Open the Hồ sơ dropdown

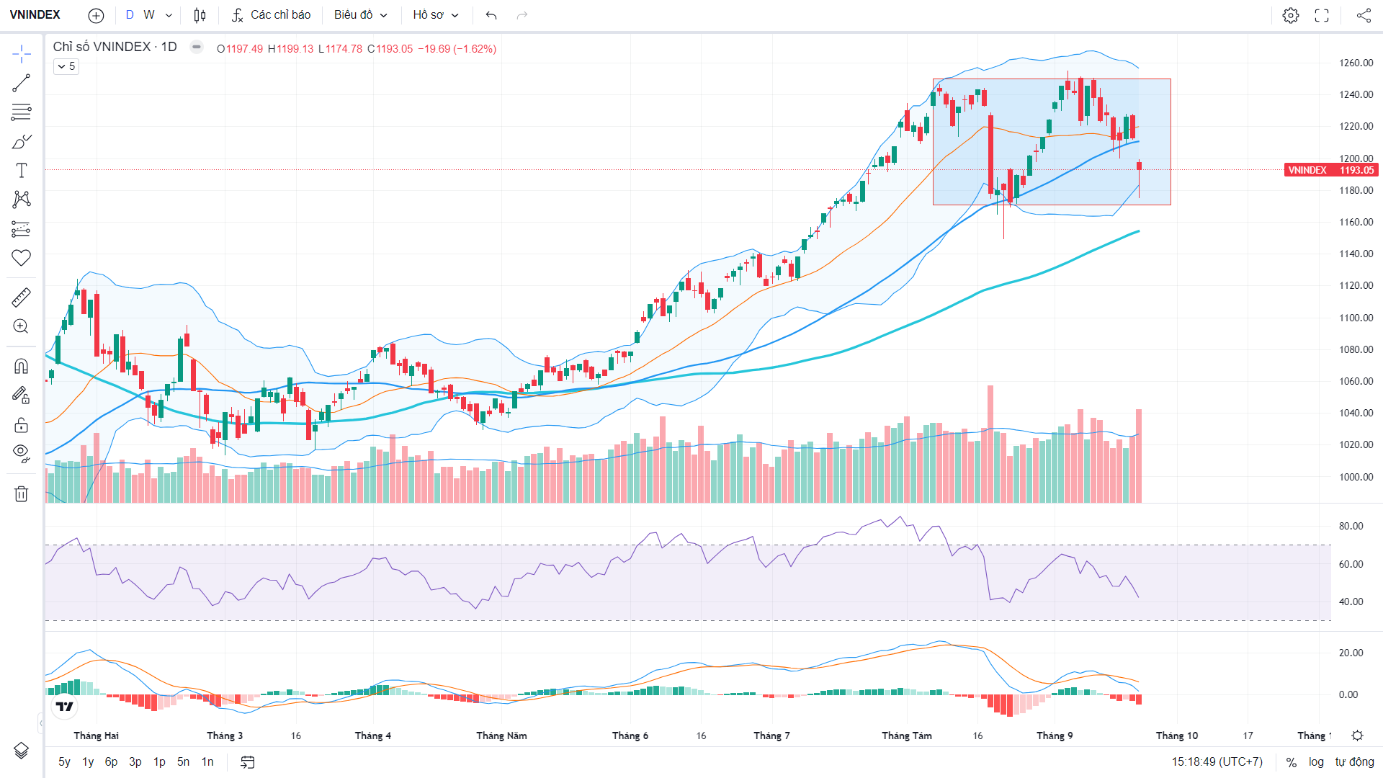pyautogui.click(x=436, y=15)
